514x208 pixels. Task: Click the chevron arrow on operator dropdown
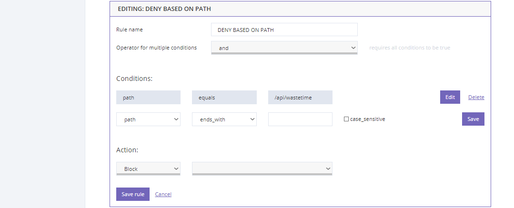point(353,48)
